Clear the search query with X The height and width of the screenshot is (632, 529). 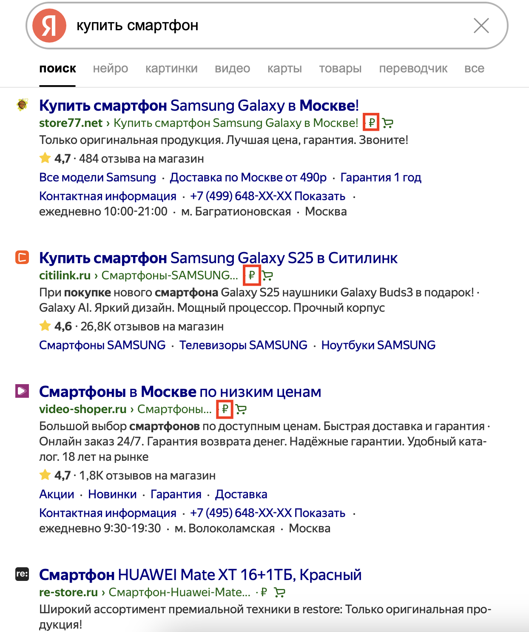481,26
